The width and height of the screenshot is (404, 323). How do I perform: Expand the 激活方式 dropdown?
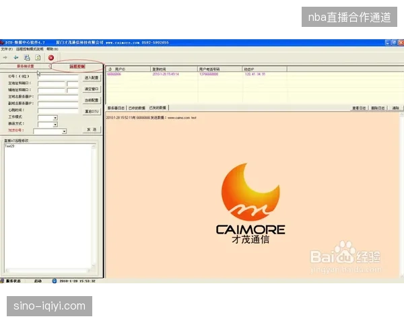coord(55,124)
